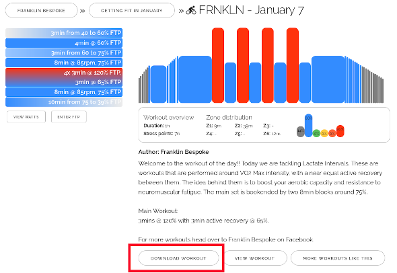Click the View Watts button

pos(26,117)
